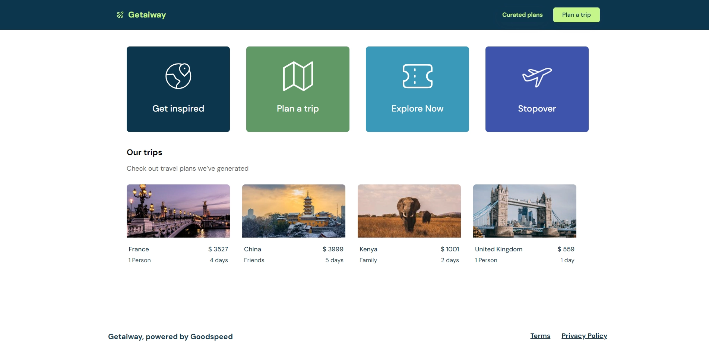
Task: Click the airplane icon in Stopover
Action: (537, 77)
